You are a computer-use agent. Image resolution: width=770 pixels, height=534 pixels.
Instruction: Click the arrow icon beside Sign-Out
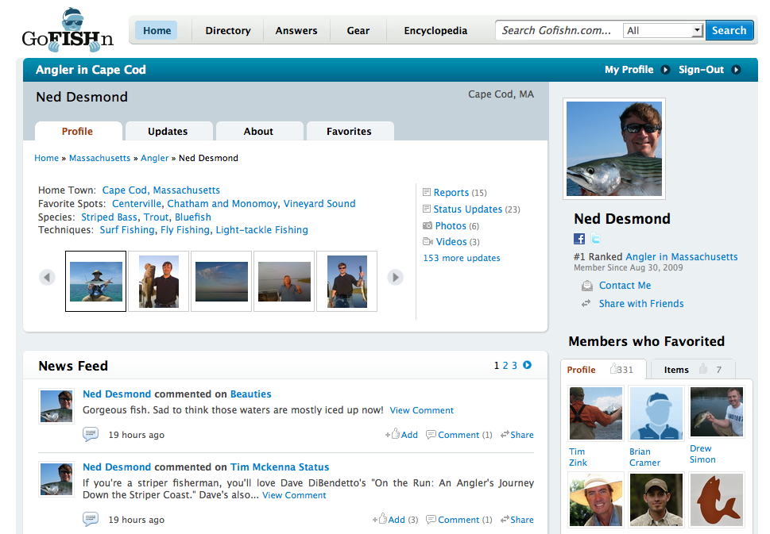point(736,70)
